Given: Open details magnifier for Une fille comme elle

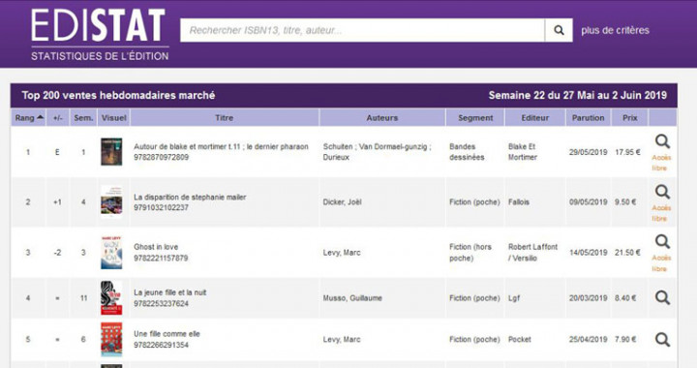Looking at the screenshot, I should point(662,340).
